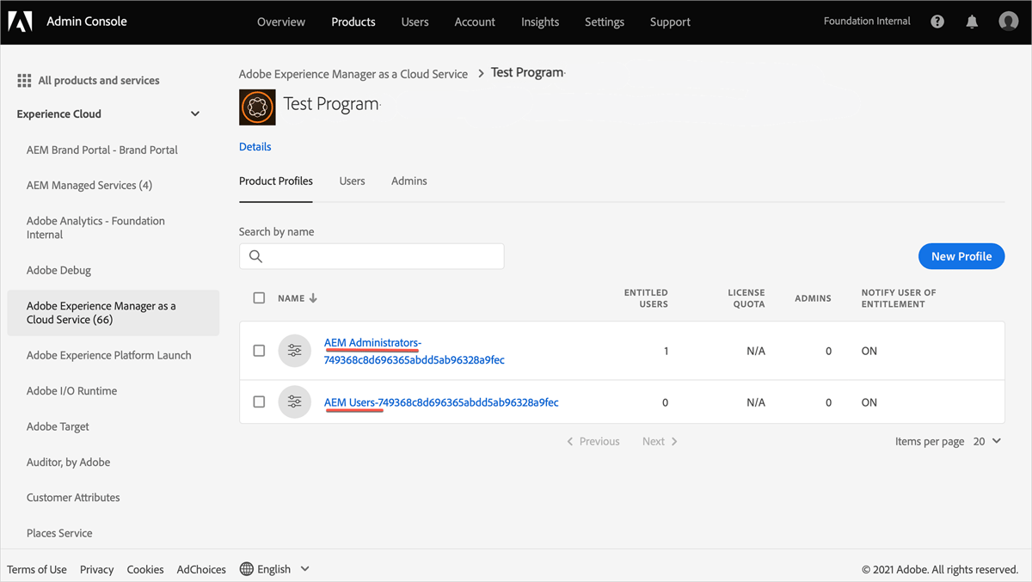The height and width of the screenshot is (582, 1032).
Task: Open the notifications bell
Action: pyautogui.click(x=972, y=21)
